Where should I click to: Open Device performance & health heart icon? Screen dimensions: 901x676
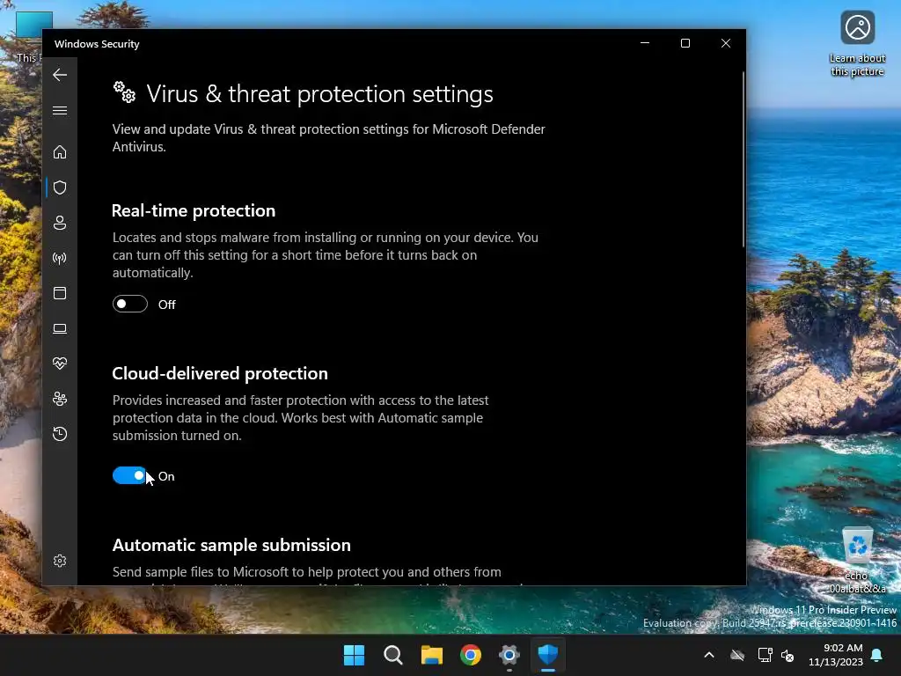pos(60,364)
